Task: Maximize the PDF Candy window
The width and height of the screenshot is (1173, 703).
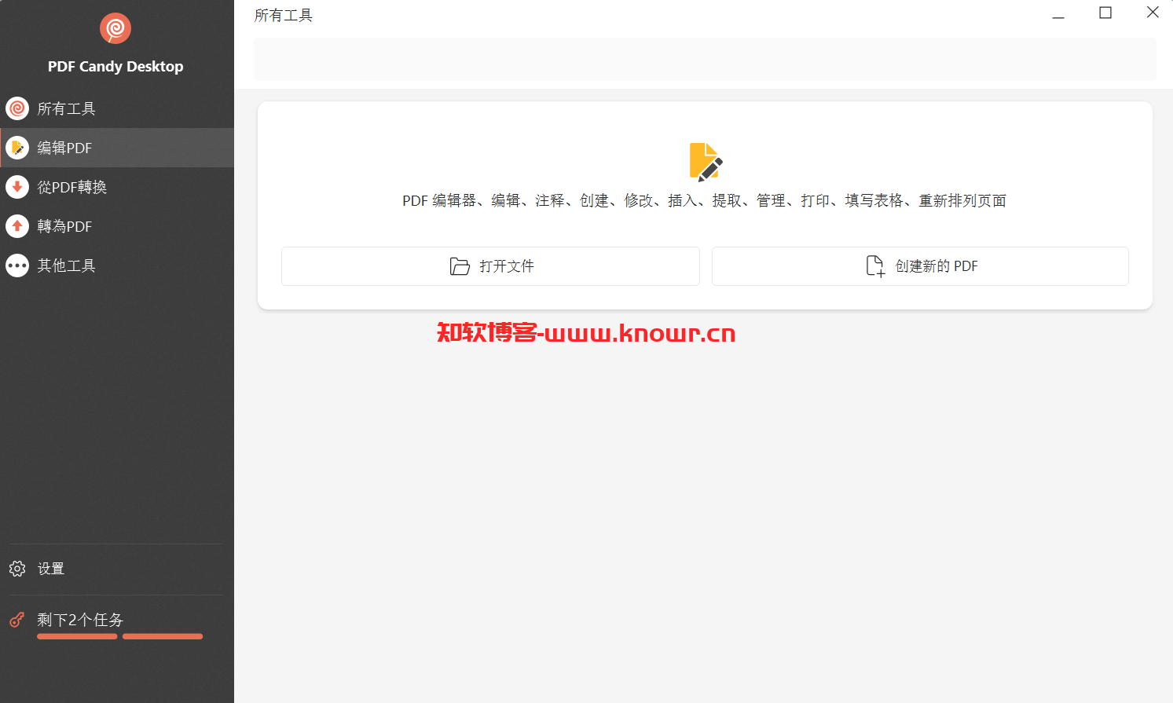Action: 1105,13
